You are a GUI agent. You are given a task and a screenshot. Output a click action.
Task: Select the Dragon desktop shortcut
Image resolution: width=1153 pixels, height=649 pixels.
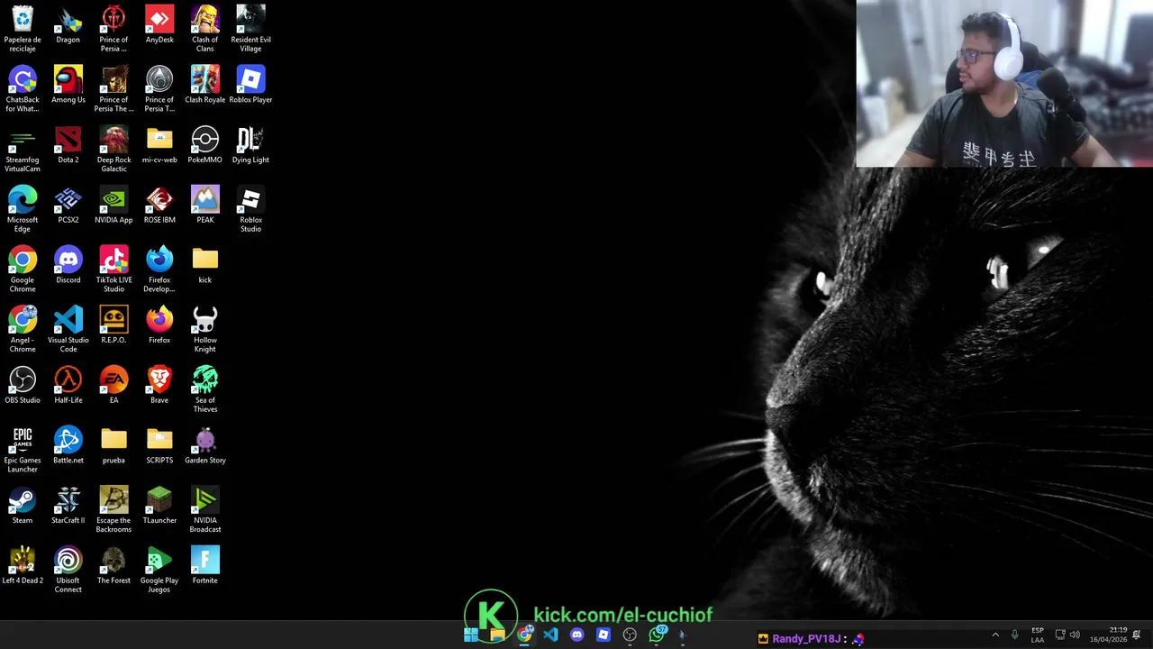[x=68, y=24]
